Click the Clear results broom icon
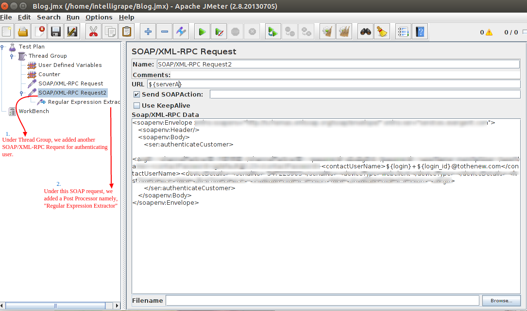Screen dimensions: 527x311 [x=327, y=32]
